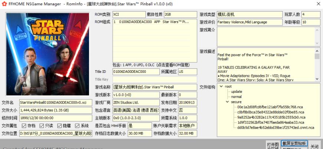
Task: Click the 打开图片区域 button
Action: click(273, 145)
